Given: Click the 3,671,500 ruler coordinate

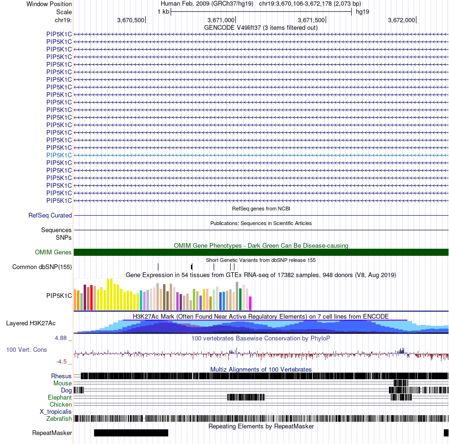Looking at the screenshot, I should [311, 20].
